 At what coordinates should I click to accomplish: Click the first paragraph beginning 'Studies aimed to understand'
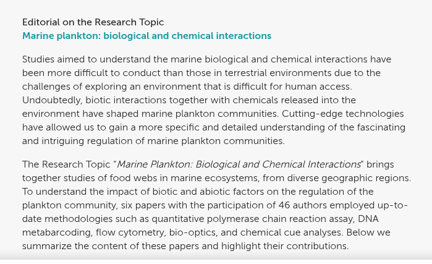pos(214,100)
